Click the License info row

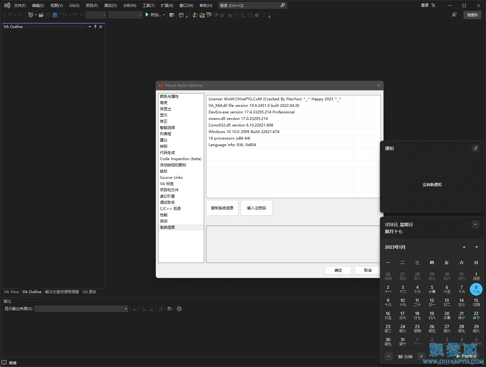[x=293, y=99]
